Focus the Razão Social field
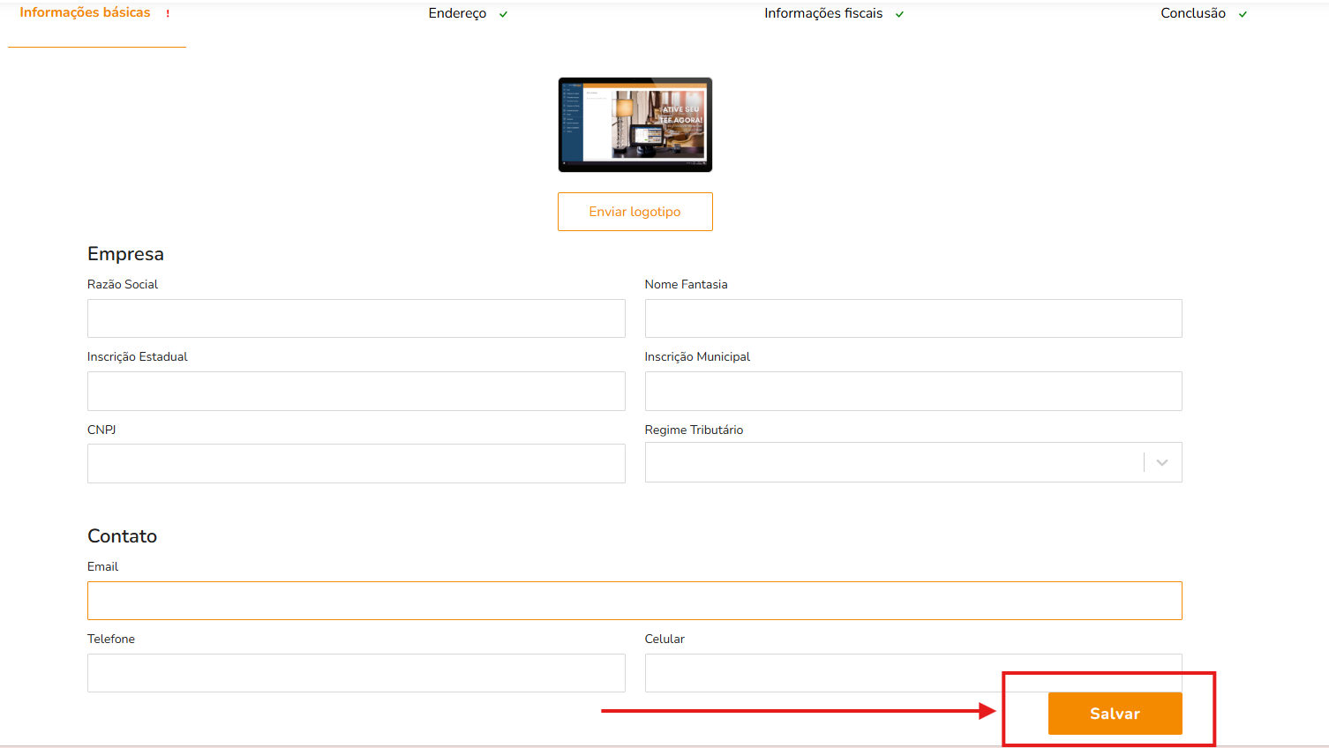Screen dimensions: 1329x748 (x=357, y=318)
